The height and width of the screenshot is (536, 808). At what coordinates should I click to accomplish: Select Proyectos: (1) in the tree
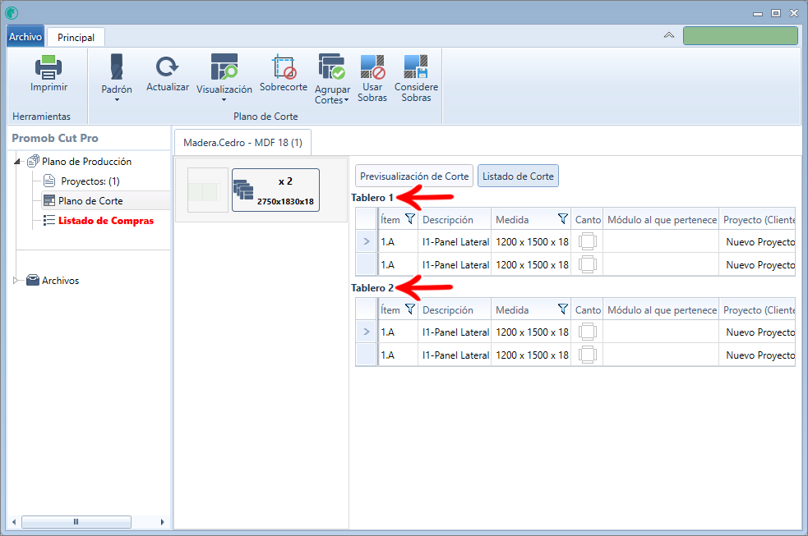[90, 181]
